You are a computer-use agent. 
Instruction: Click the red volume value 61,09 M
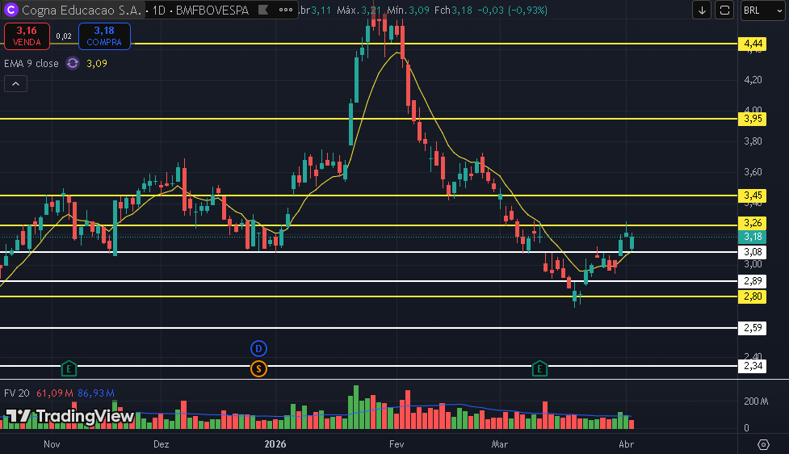[x=55, y=393]
